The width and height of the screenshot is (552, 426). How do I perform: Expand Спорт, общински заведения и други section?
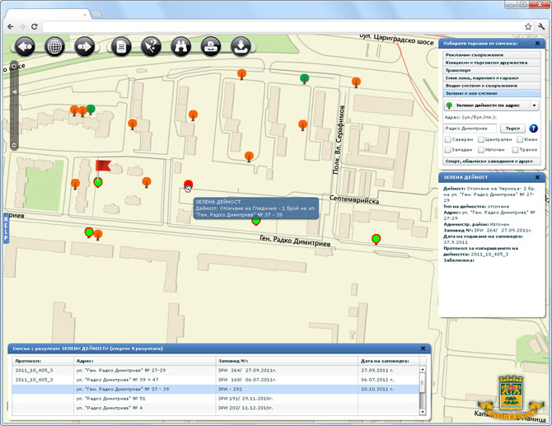coord(492,162)
